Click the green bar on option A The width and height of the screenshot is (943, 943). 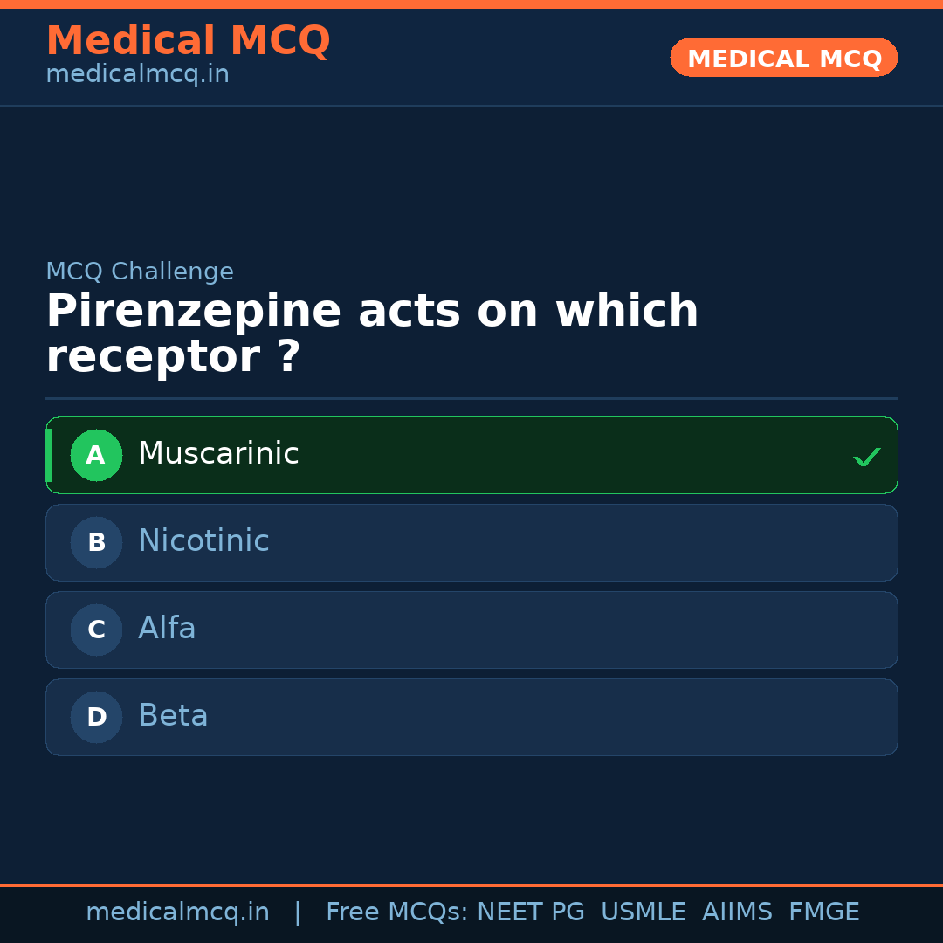click(49, 455)
